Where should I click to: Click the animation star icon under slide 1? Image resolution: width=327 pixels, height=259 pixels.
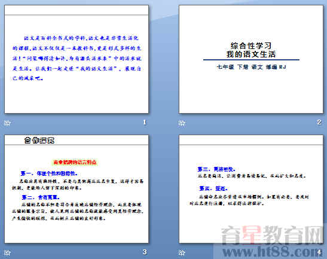click(7, 123)
